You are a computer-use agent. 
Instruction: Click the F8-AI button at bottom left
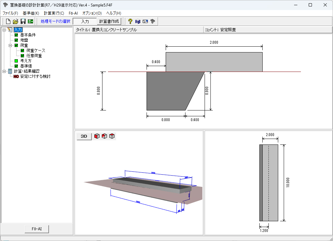tap(37, 229)
